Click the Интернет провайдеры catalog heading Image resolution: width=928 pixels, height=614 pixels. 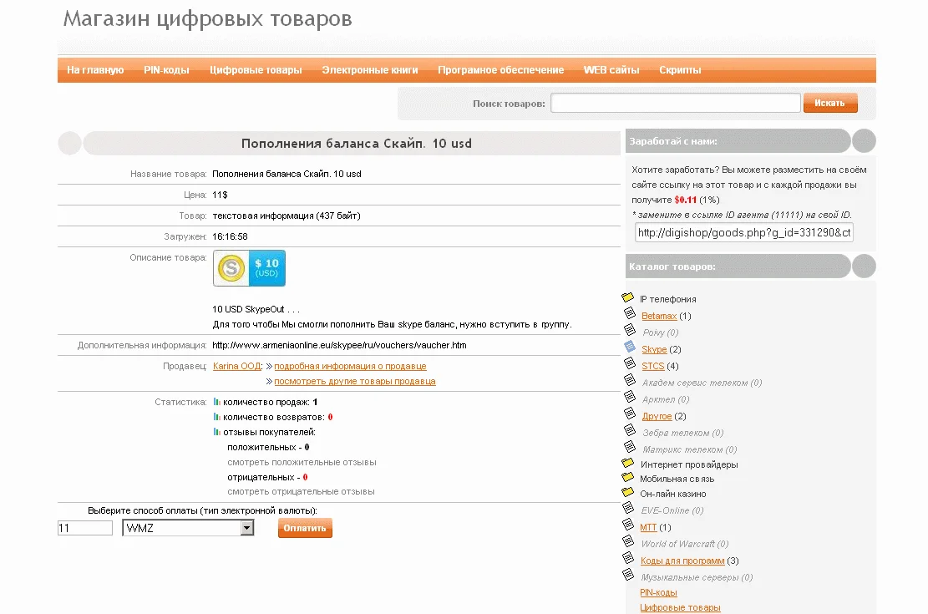689,464
